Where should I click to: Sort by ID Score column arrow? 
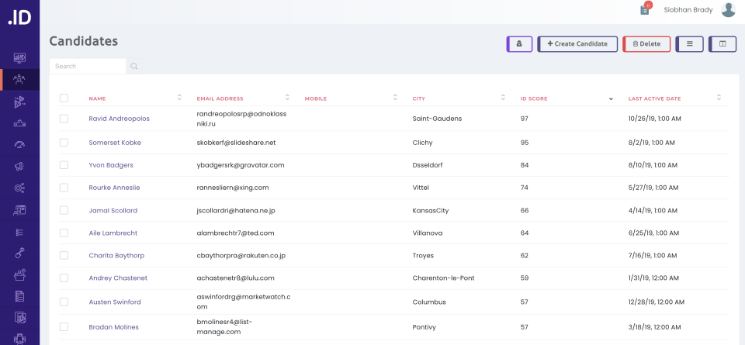pyautogui.click(x=611, y=98)
